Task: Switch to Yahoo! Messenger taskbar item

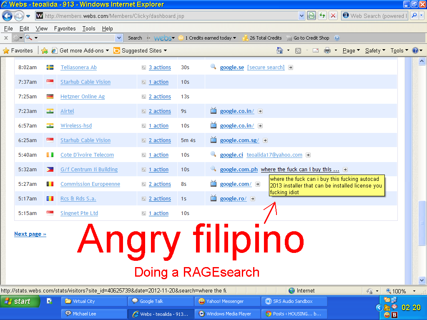Action: 227,301
